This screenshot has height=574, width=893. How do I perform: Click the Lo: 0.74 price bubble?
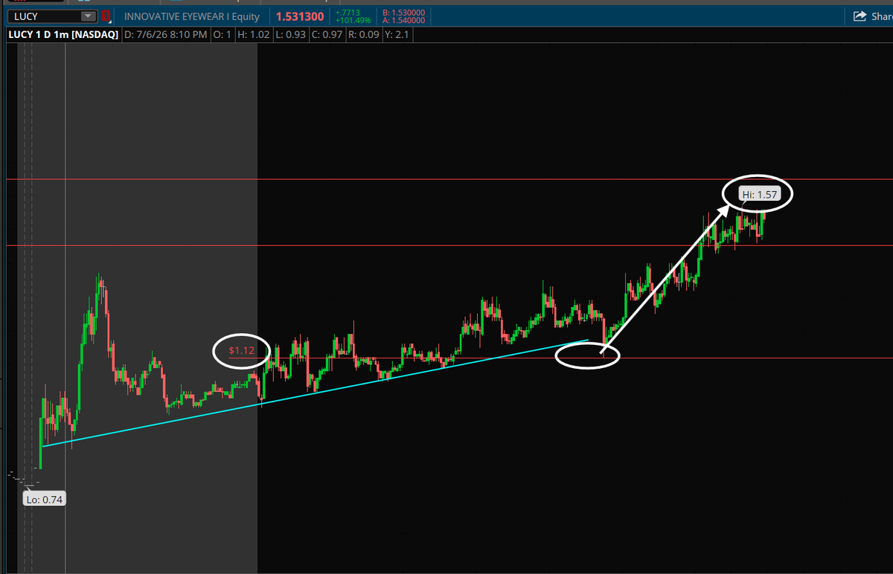coord(44,500)
